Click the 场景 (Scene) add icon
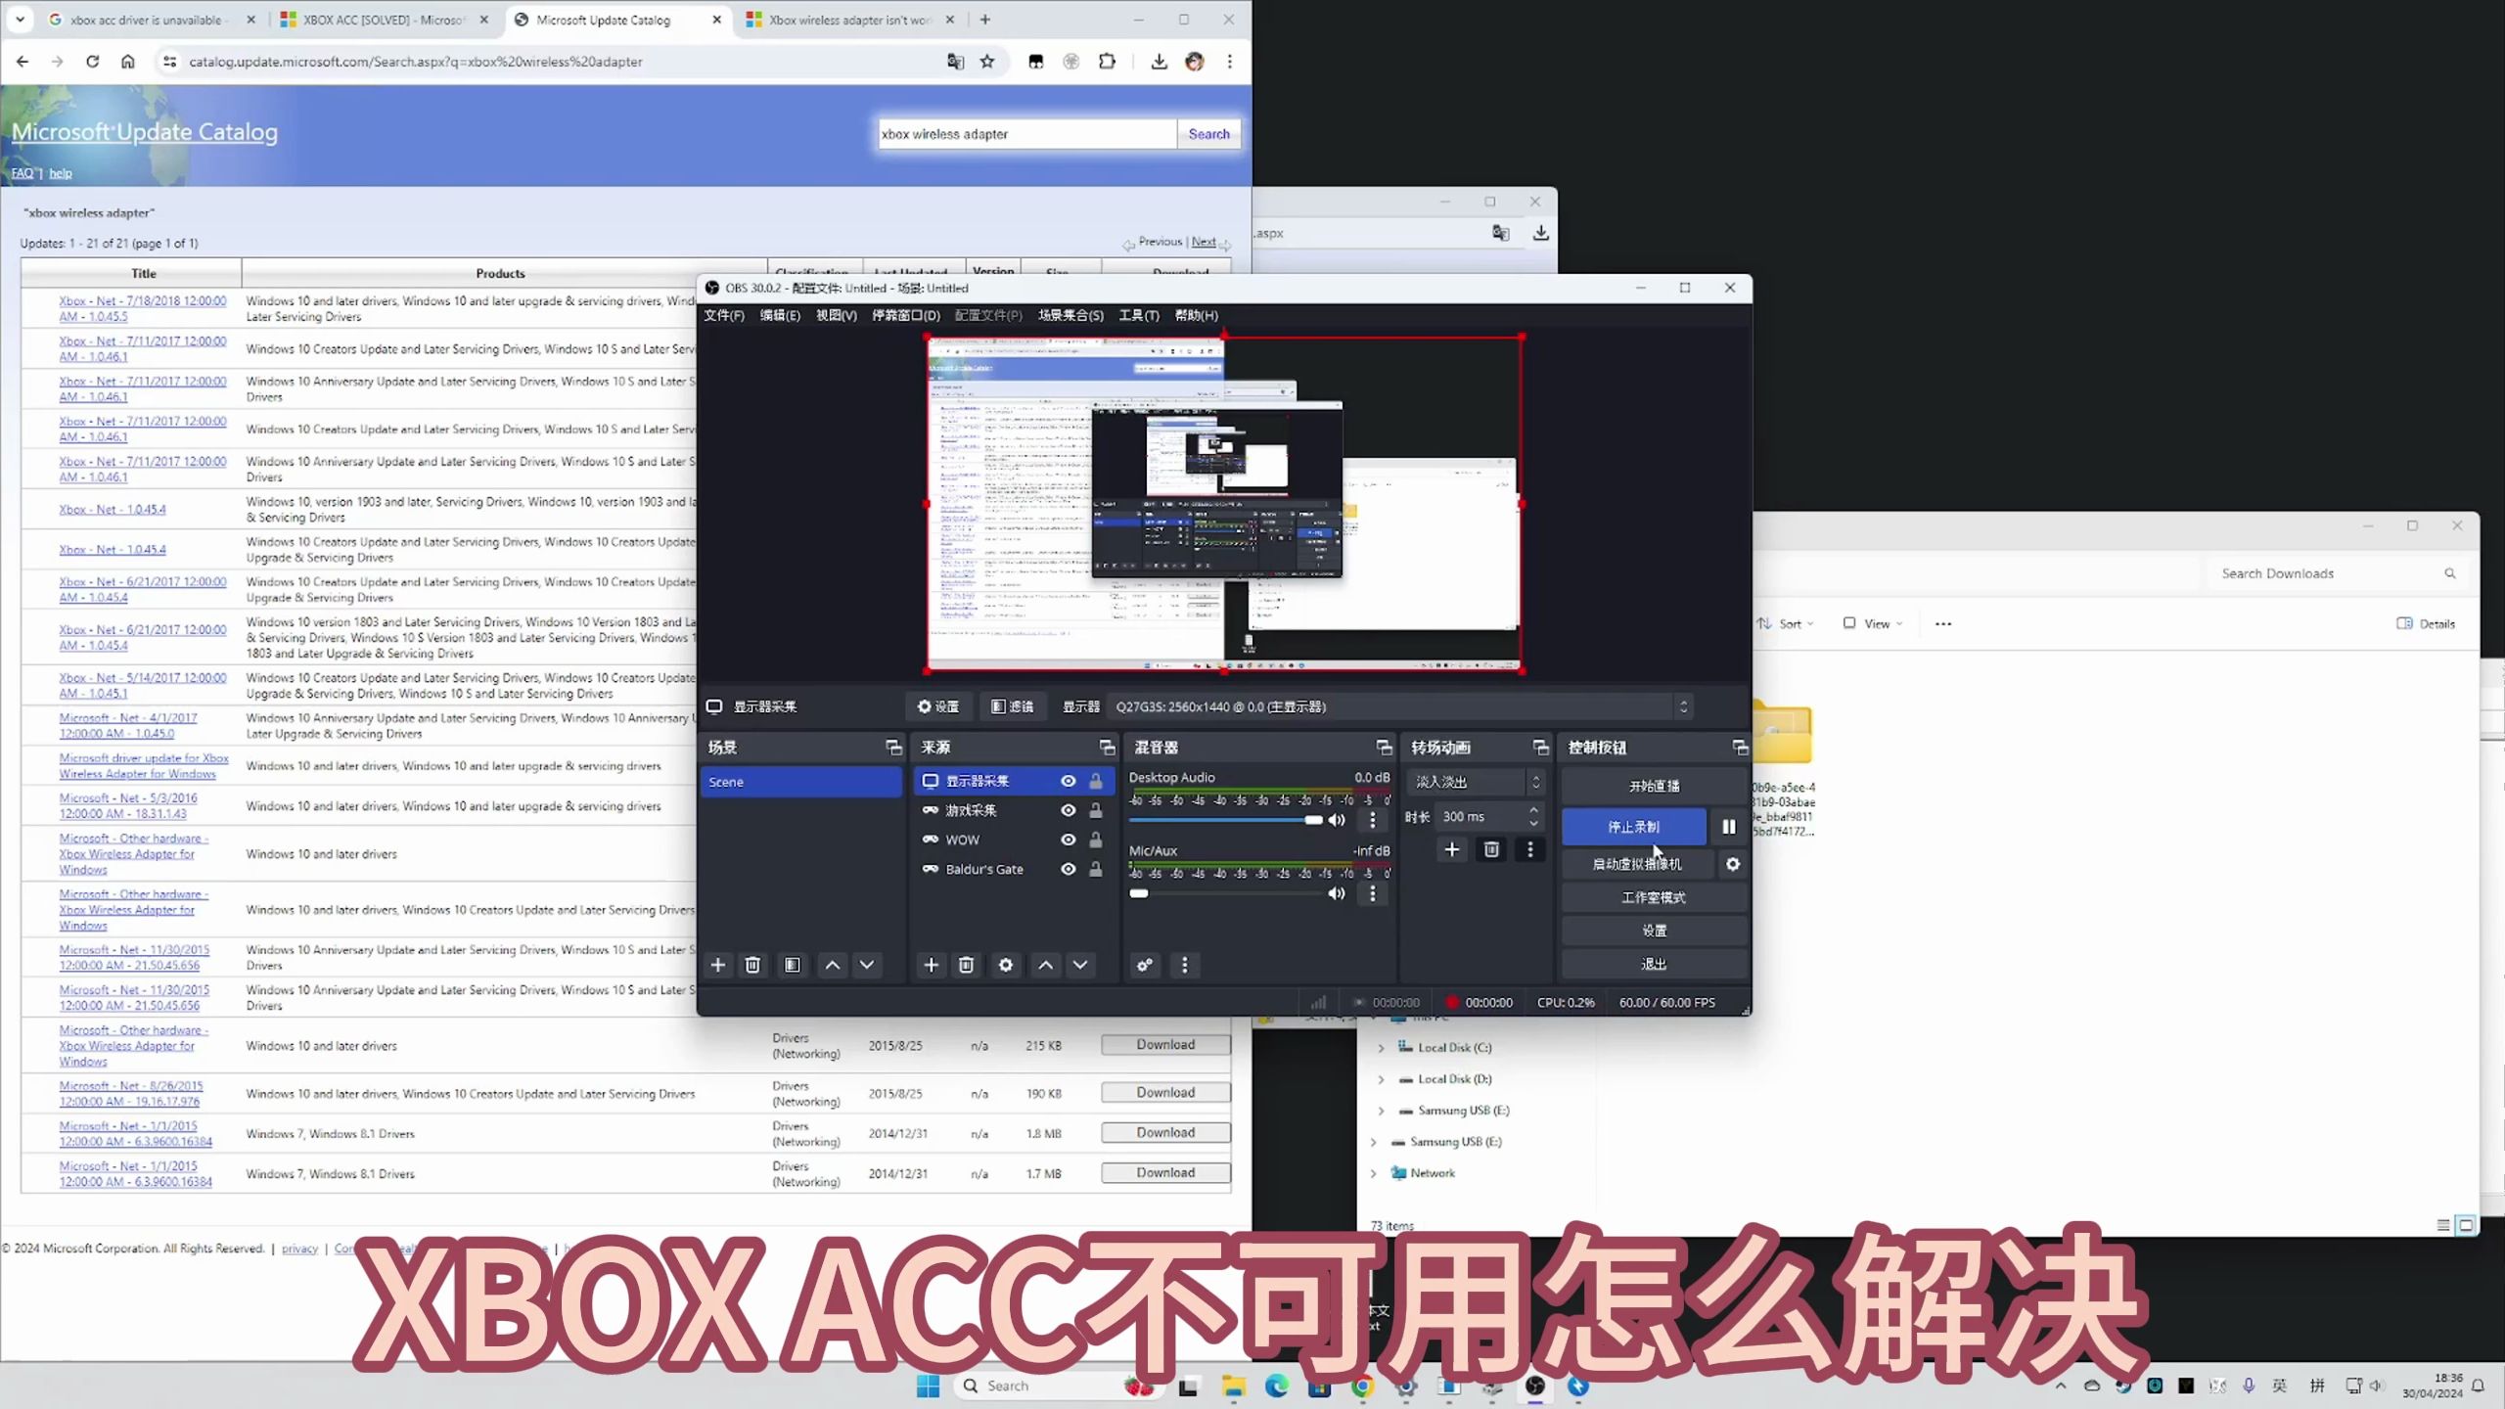Image resolution: width=2505 pixels, height=1409 pixels. pos(717,964)
